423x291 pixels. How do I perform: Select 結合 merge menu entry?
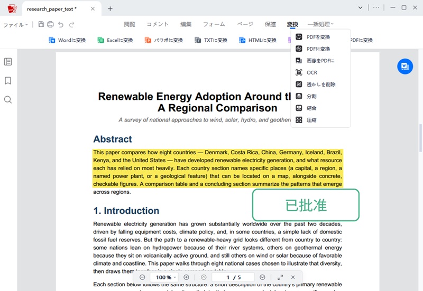pos(320,108)
